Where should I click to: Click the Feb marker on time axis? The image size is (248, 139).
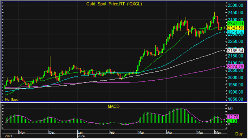[x=112, y=133]
